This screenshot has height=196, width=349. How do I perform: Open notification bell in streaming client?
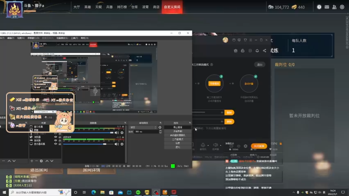[x=257, y=51]
